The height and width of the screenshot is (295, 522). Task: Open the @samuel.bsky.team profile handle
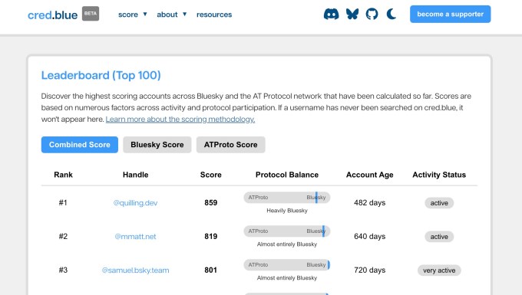pyautogui.click(x=135, y=270)
